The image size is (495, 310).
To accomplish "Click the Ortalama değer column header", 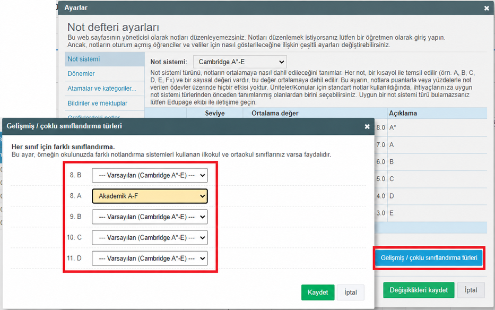I will tap(275, 113).
